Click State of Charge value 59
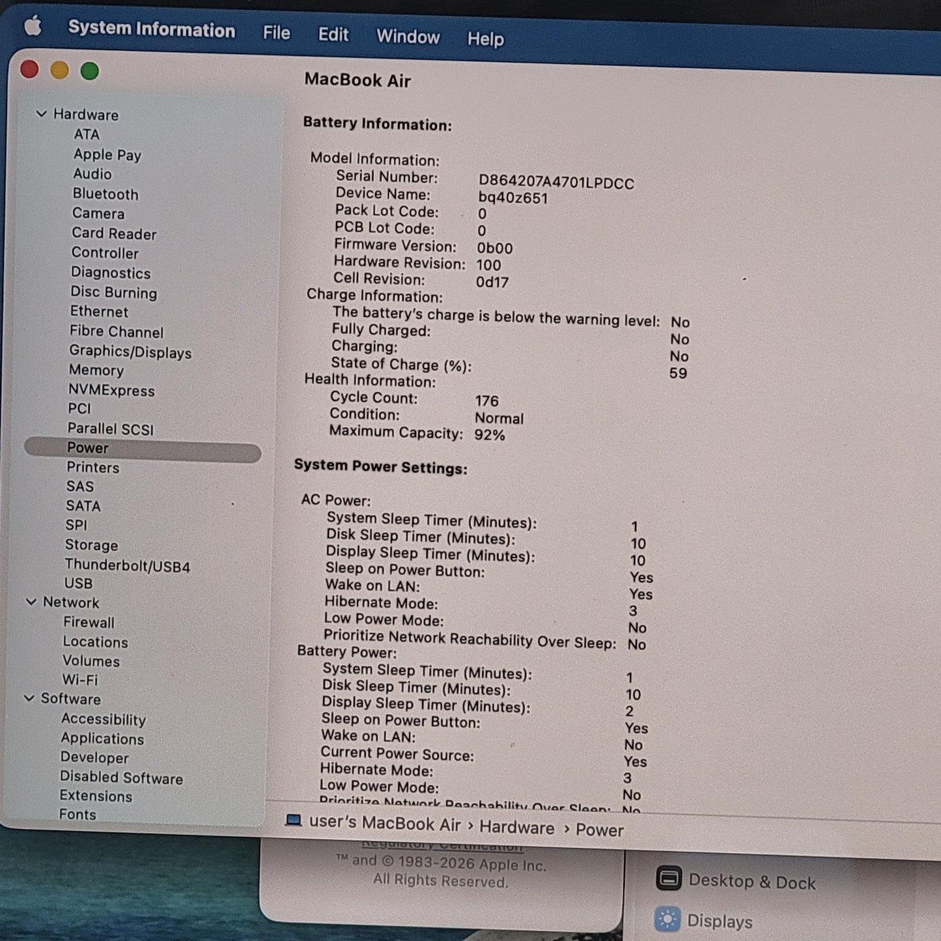941x941 pixels. pos(678,373)
